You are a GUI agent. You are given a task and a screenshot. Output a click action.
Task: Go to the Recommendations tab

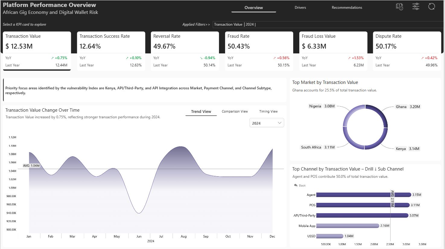[x=347, y=8]
